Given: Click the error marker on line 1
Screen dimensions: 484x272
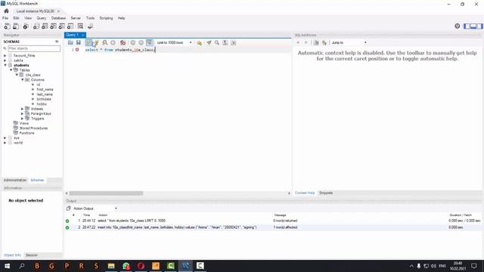Looking at the screenshot, I should click(x=77, y=50).
